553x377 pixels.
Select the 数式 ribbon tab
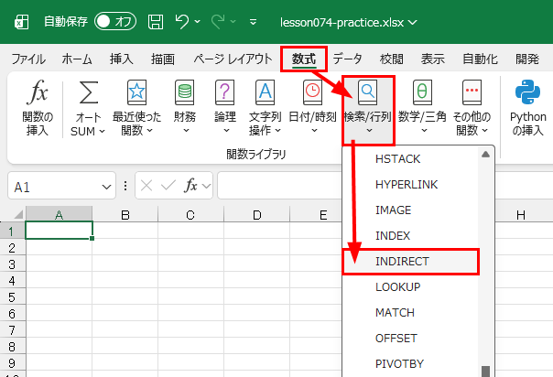[304, 59]
